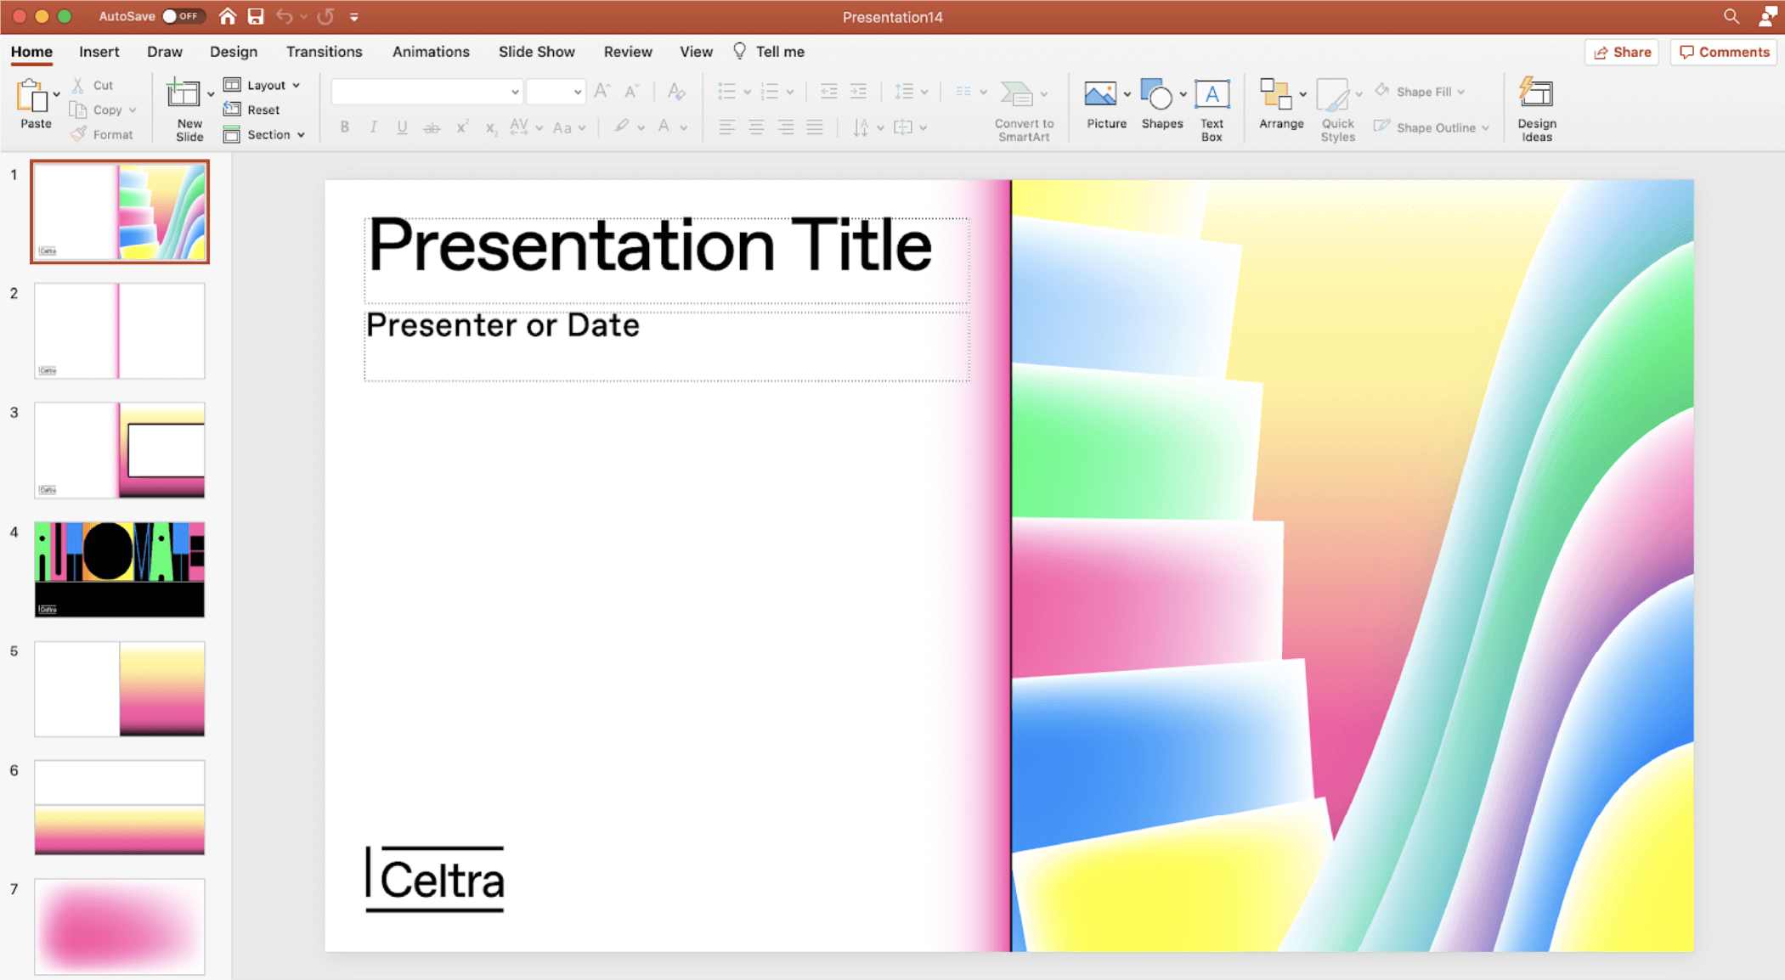Image resolution: width=1785 pixels, height=980 pixels.
Task: Select slide 4 thumbnail
Action: point(120,569)
